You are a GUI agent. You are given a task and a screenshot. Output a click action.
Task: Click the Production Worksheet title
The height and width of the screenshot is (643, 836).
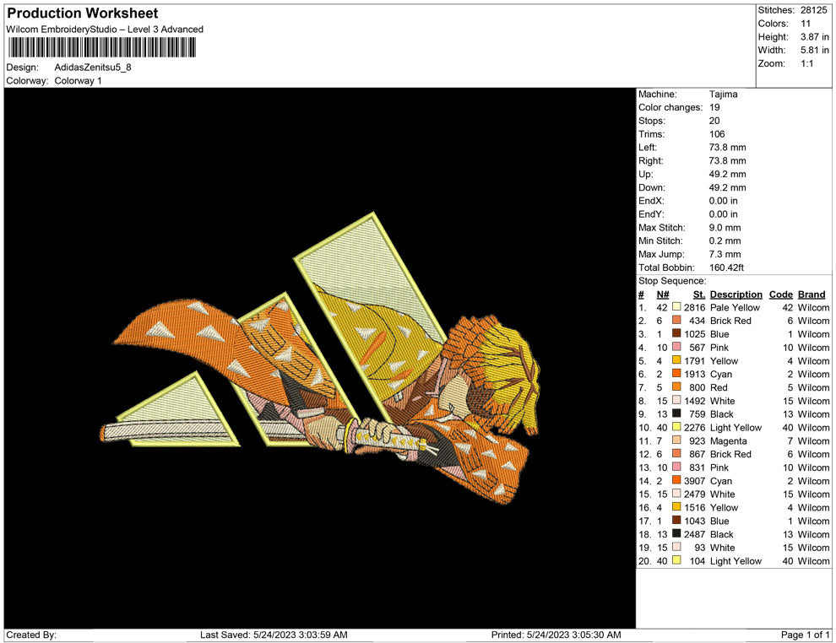[x=83, y=14]
